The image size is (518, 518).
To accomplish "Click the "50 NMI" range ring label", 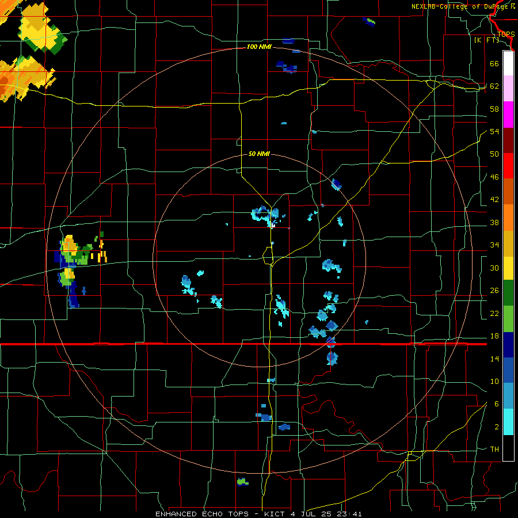I will [259, 154].
